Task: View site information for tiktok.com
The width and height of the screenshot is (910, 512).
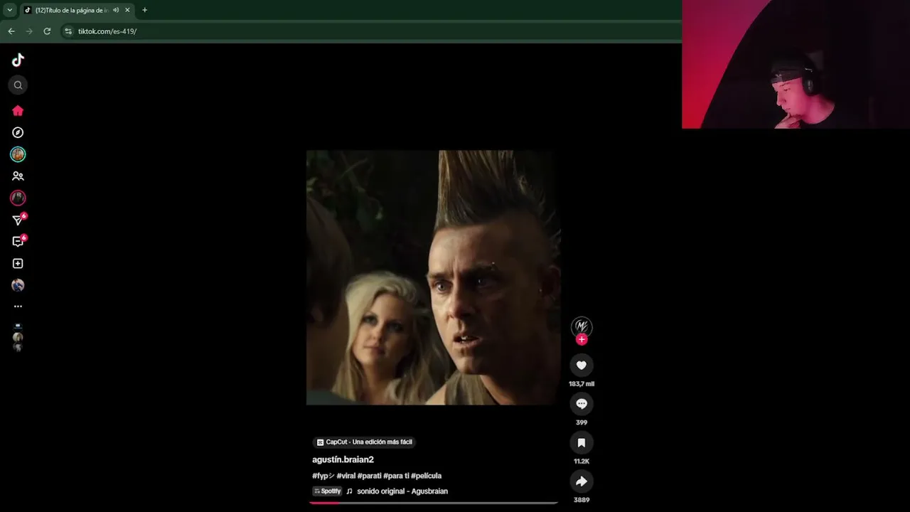Action: (x=68, y=31)
